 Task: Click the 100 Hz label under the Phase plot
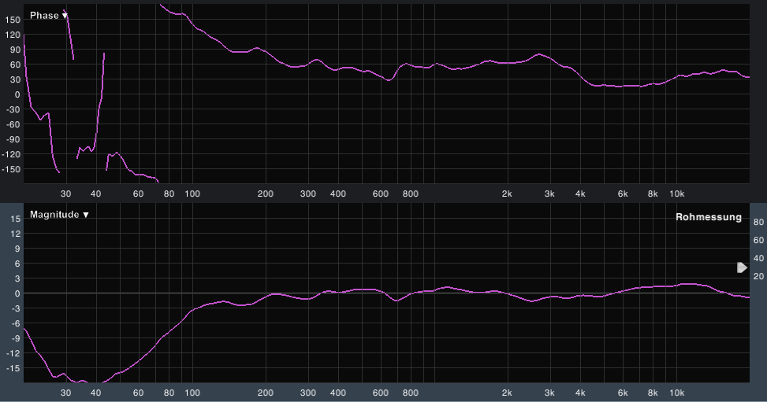click(x=192, y=194)
